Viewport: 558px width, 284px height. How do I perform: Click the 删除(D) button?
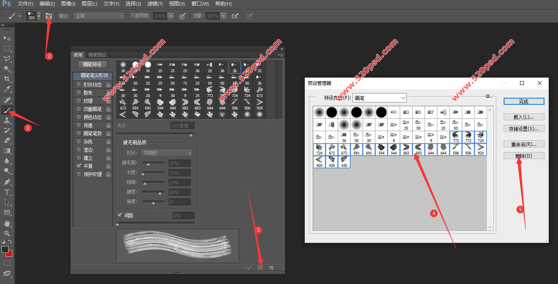click(x=524, y=156)
